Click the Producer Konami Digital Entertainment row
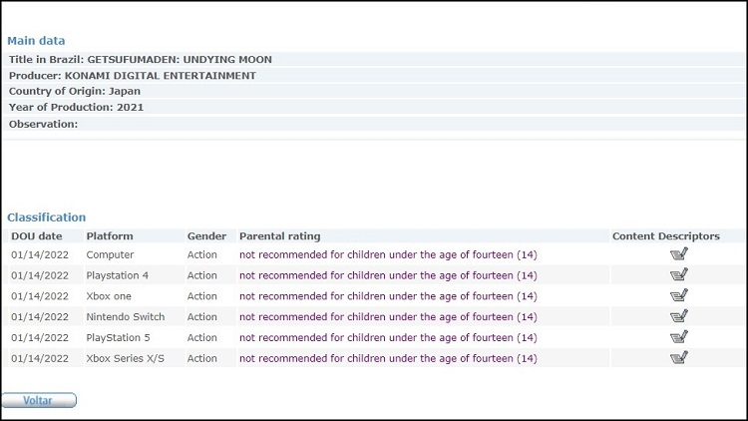This screenshot has height=421, width=748. point(133,76)
